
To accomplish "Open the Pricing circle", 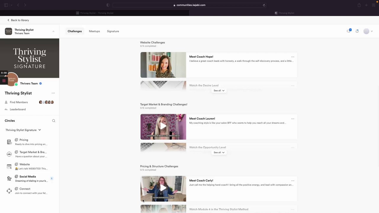I will (30, 142).
